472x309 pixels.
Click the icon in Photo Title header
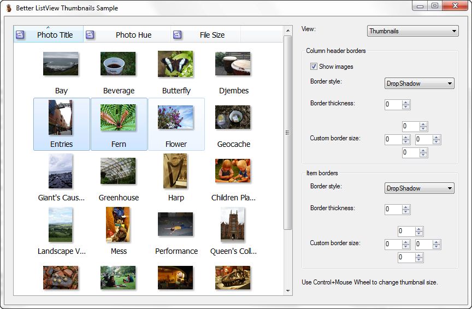(20, 35)
